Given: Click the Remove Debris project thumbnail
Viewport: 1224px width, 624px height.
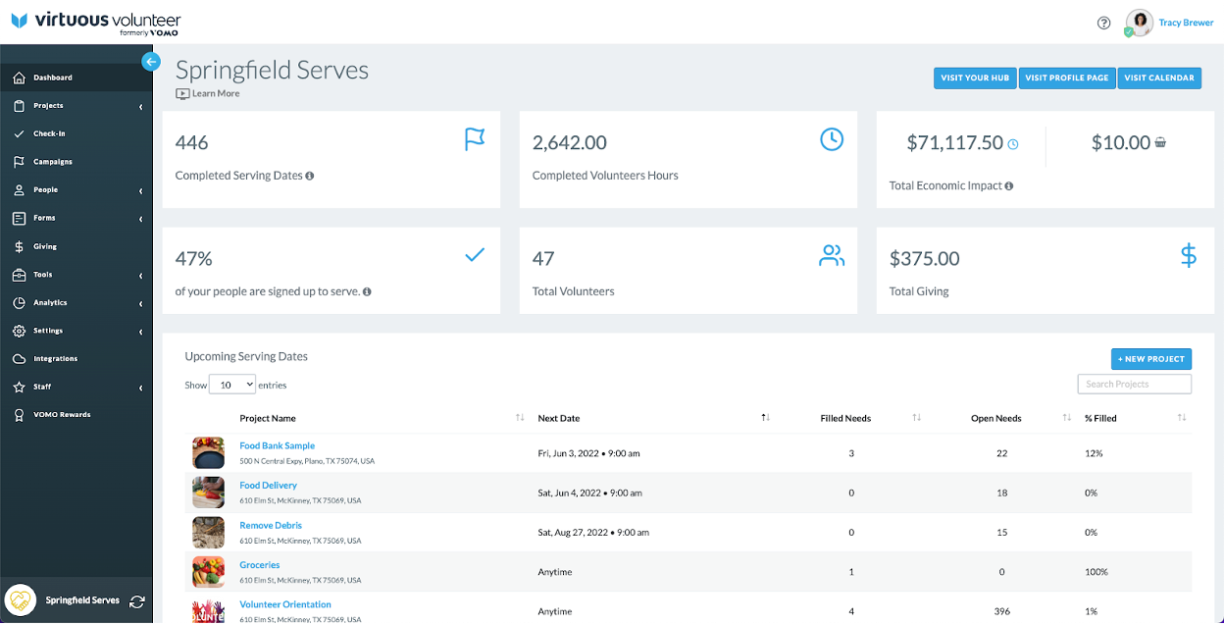Looking at the screenshot, I should (209, 533).
